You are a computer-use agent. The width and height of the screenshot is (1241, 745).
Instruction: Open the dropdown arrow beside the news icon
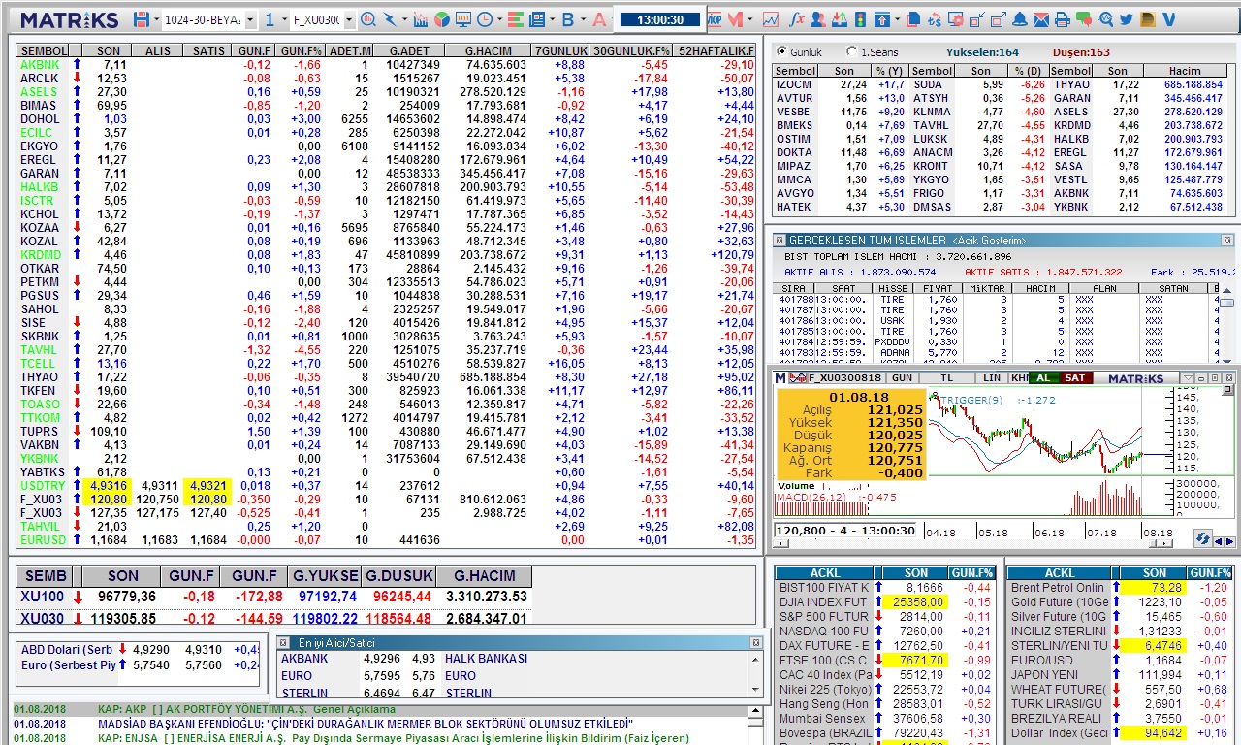552,19
